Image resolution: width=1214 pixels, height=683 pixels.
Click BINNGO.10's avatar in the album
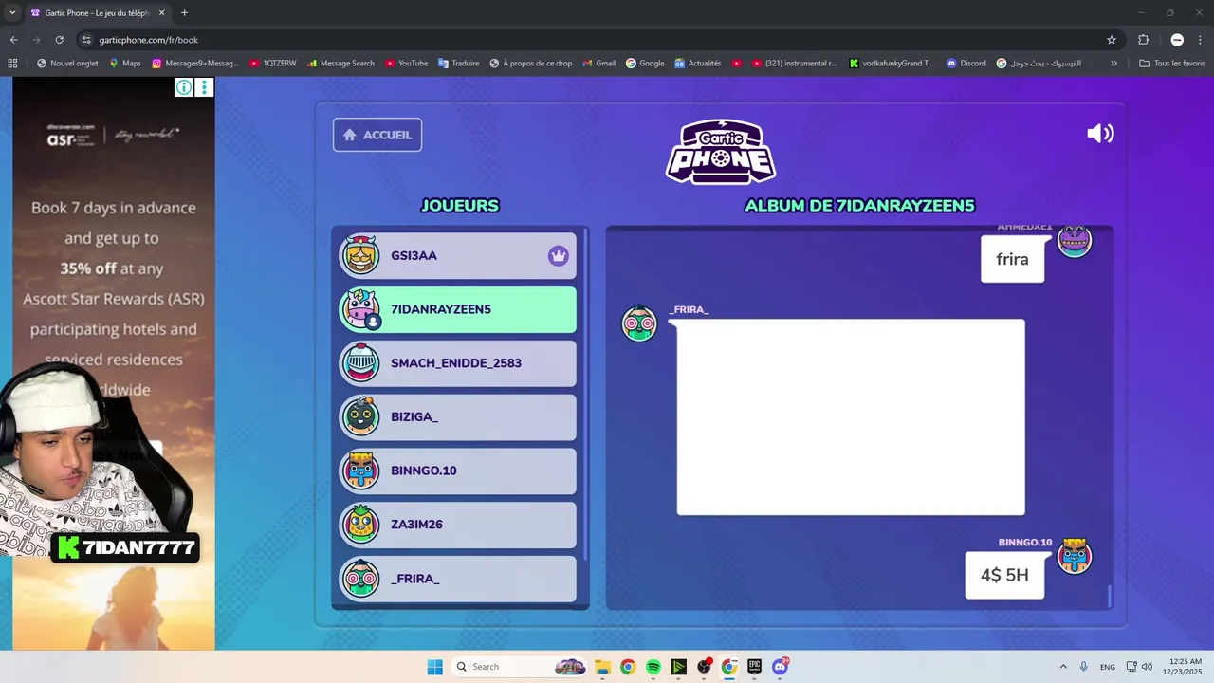tap(1075, 556)
